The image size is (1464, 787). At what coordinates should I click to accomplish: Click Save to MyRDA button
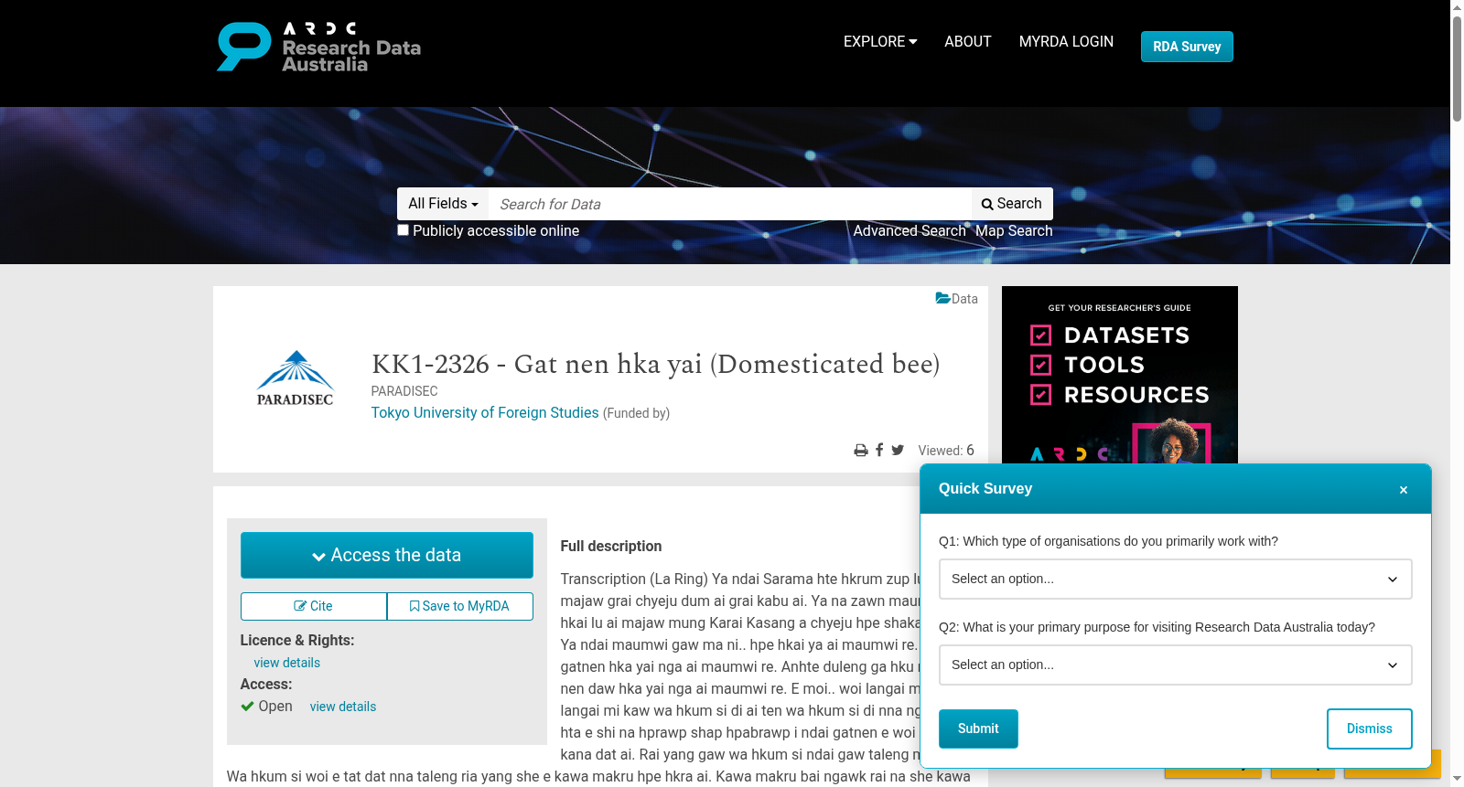point(460,606)
